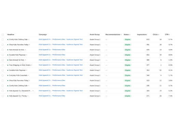Open dropdown next to Kids Apparel Co. Pricing
Screen dimensions: 175x131
tap(28, 96)
